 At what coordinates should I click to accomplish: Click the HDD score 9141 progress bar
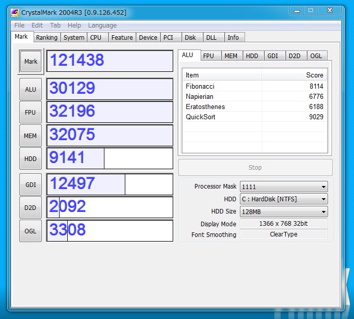pos(110,158)
